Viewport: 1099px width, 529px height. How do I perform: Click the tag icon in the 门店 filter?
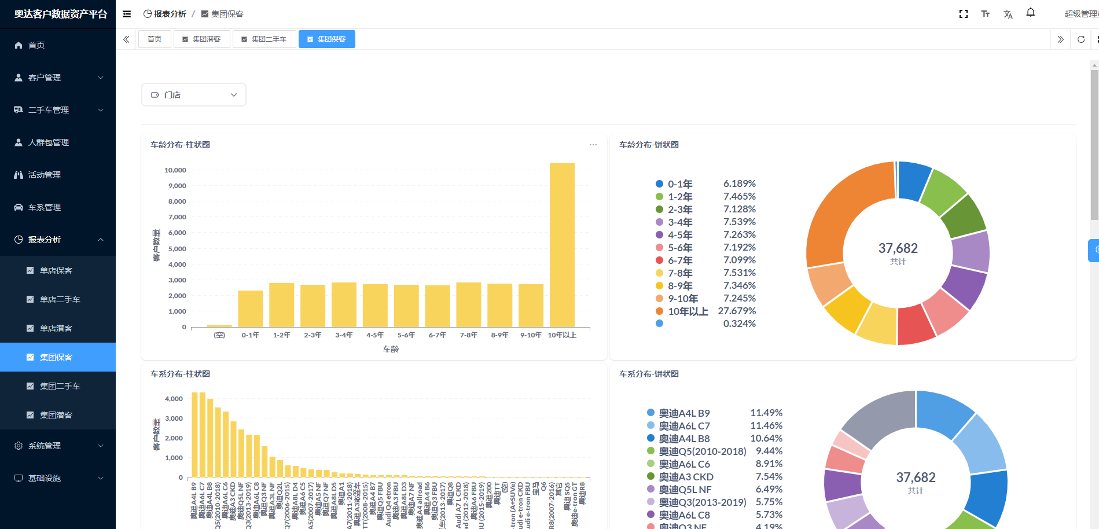click(x=155, y=95)
